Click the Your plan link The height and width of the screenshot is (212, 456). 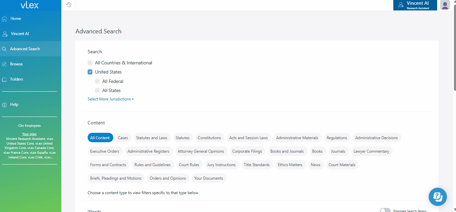[x=29, y=134]
